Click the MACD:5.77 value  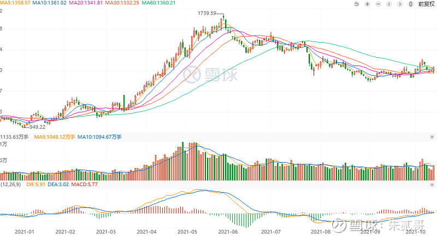pos(85,184)
